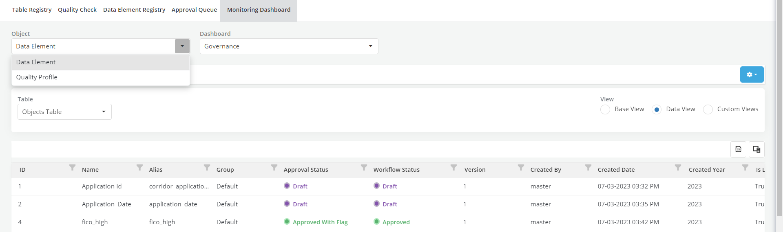Open Workflow Status column filter
This screenshot has height=232, width=783.
click(453, 167)
